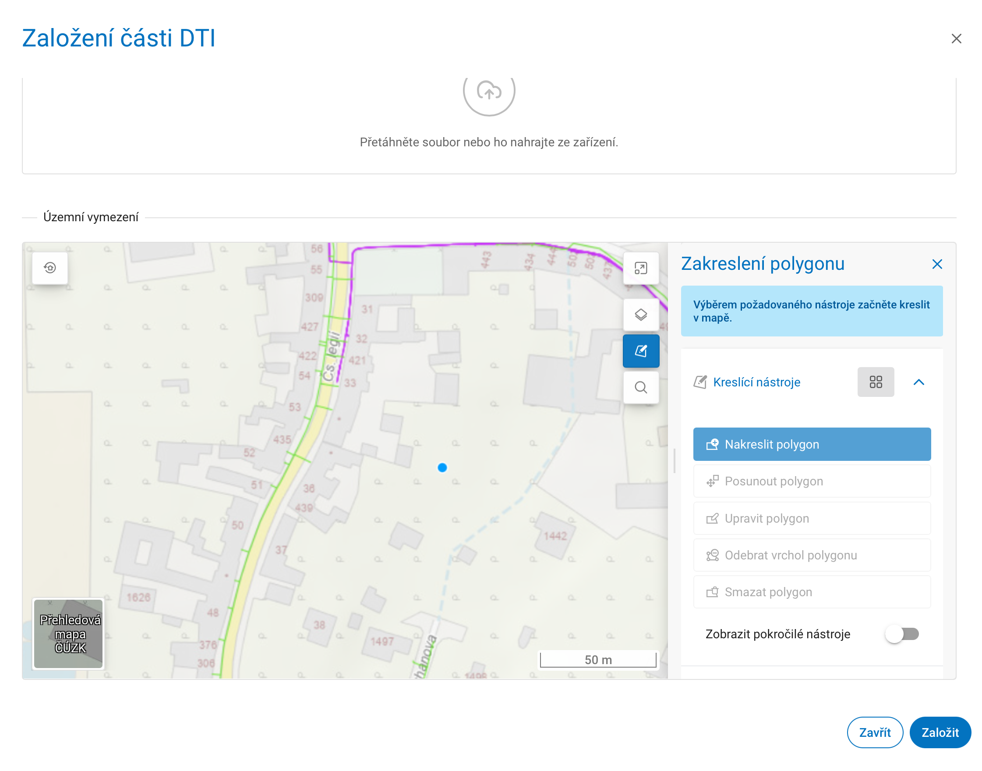Open map layers icon
This screenshot has width=982, height=771.
[641, 315]
